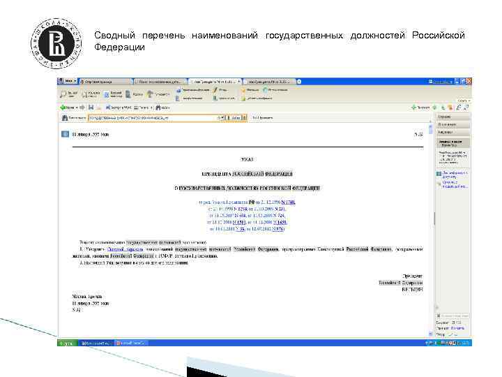Open dropdown arrow next to Back button
This screenshot has width=502, height=377.
[x=77, y=108]
